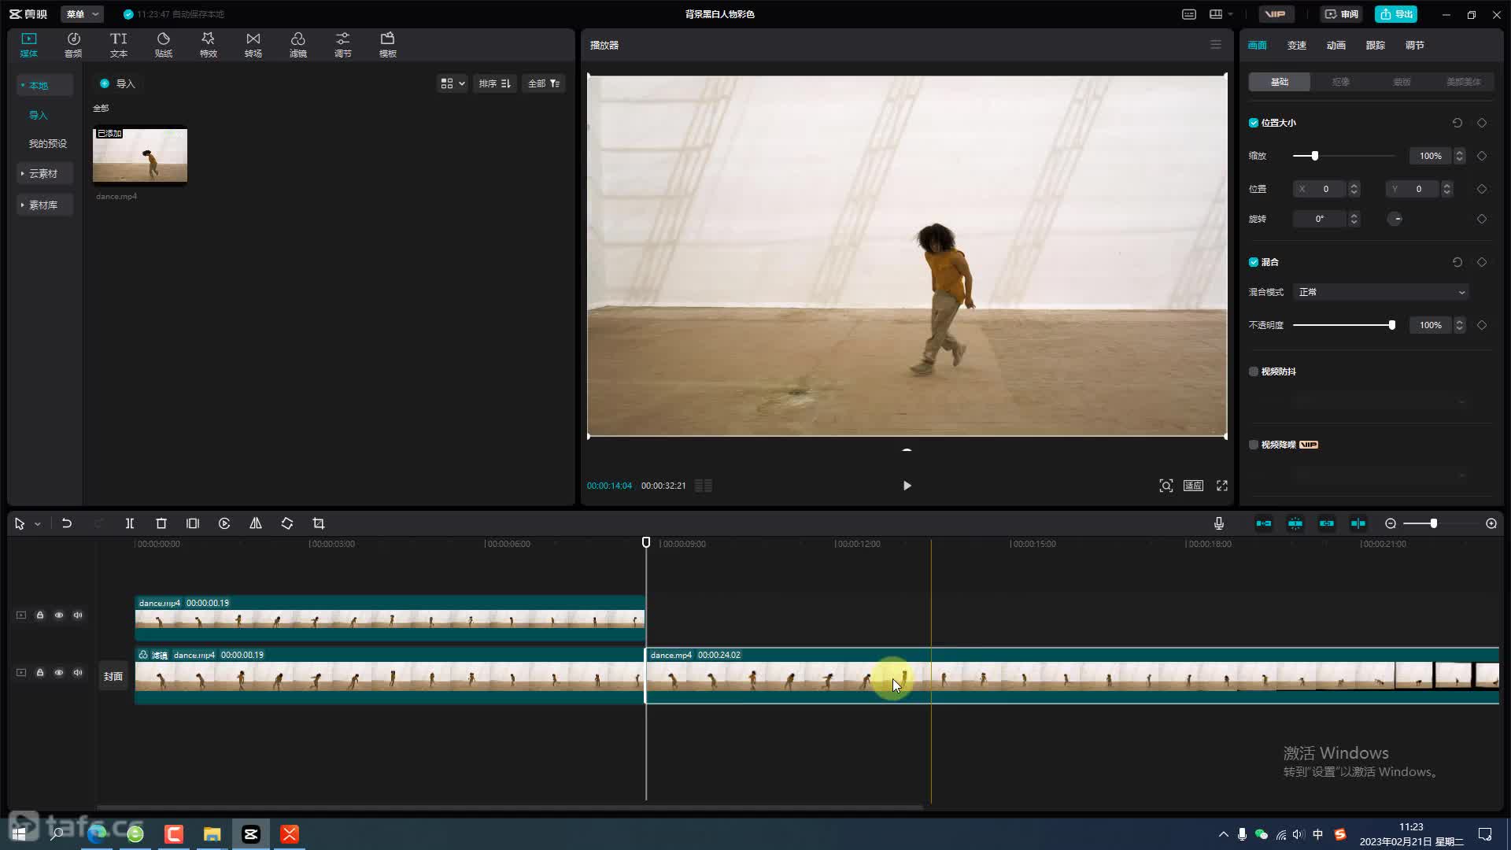Click the freeze frame icon in timeline toolbar

tap(193, 523)
